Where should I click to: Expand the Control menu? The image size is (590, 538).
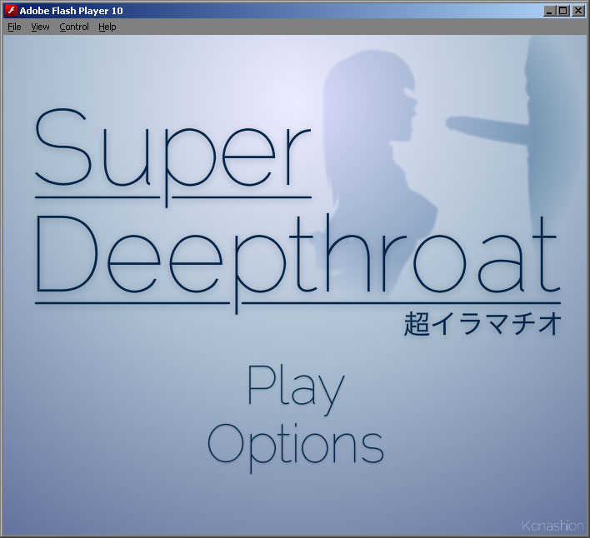click(x=74, y=27)
